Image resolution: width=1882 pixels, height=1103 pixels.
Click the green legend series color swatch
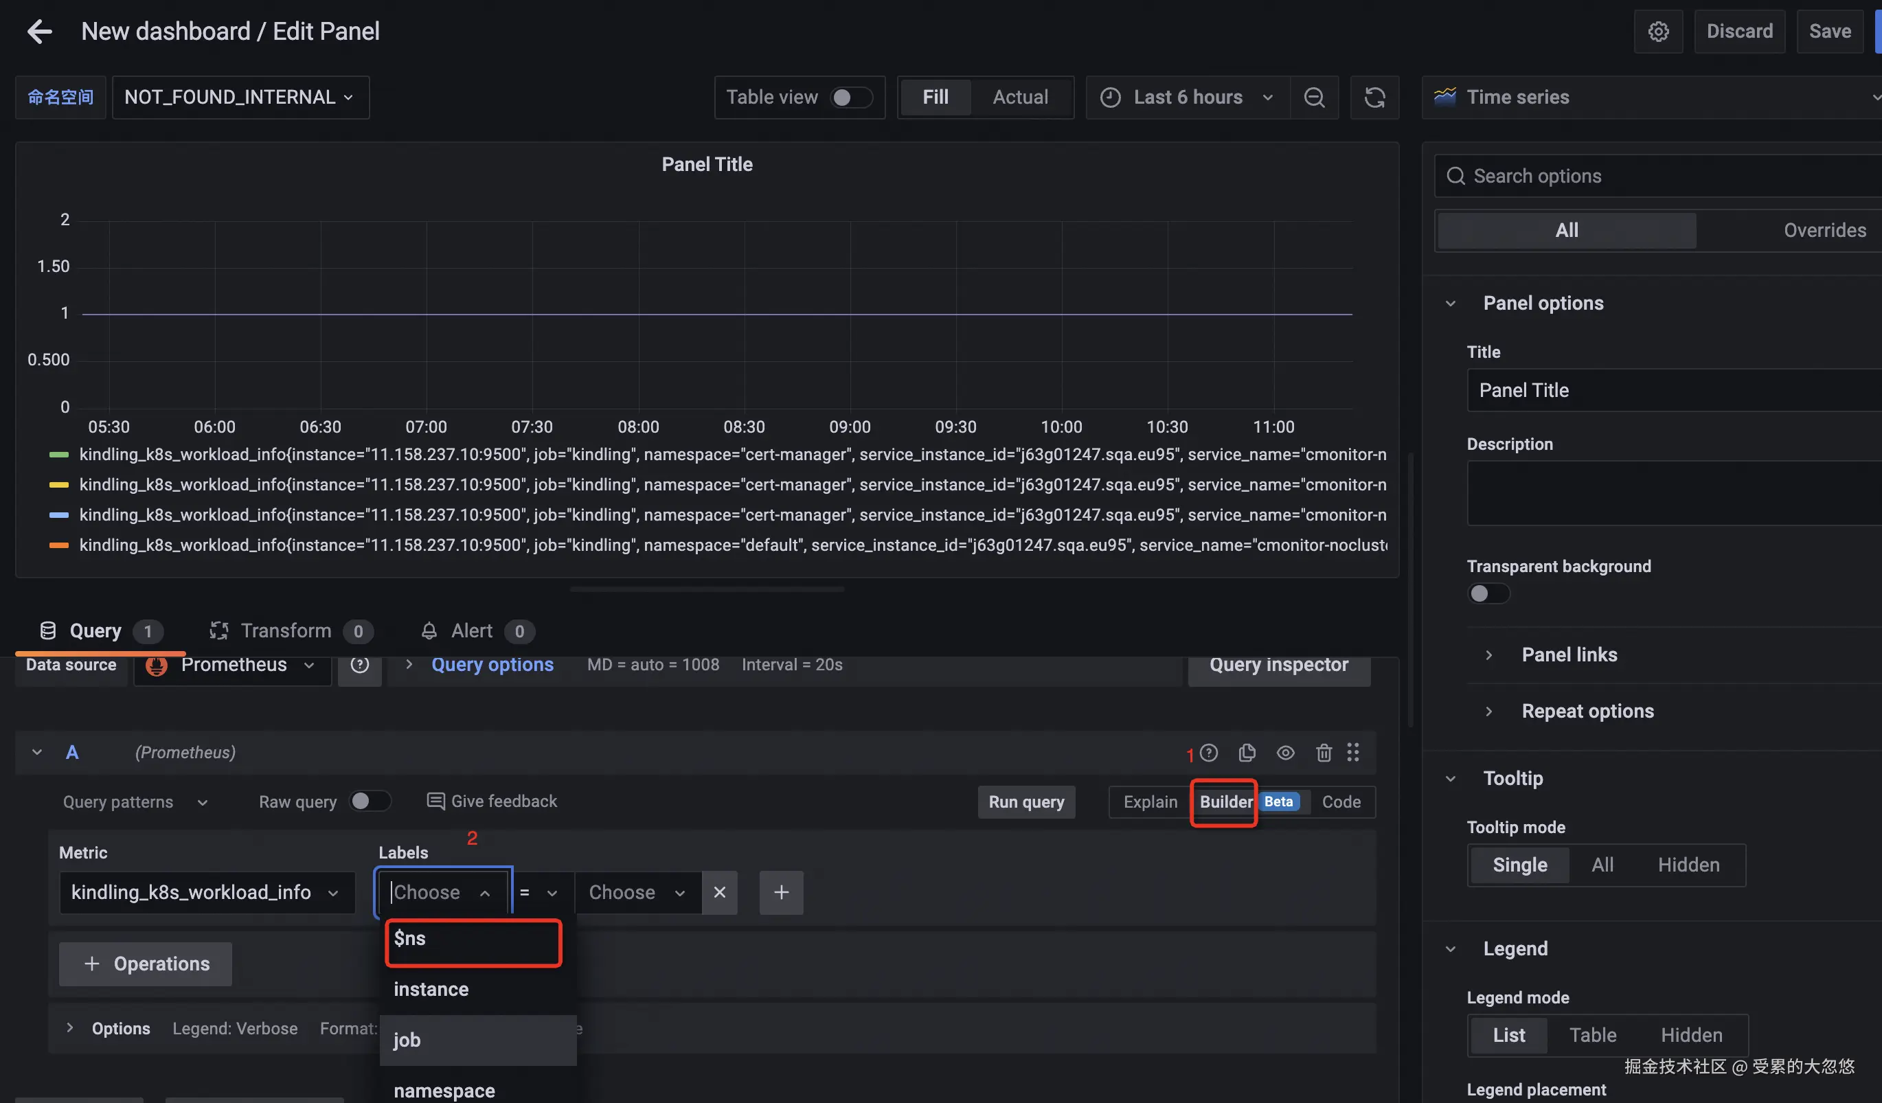[59, 455]
